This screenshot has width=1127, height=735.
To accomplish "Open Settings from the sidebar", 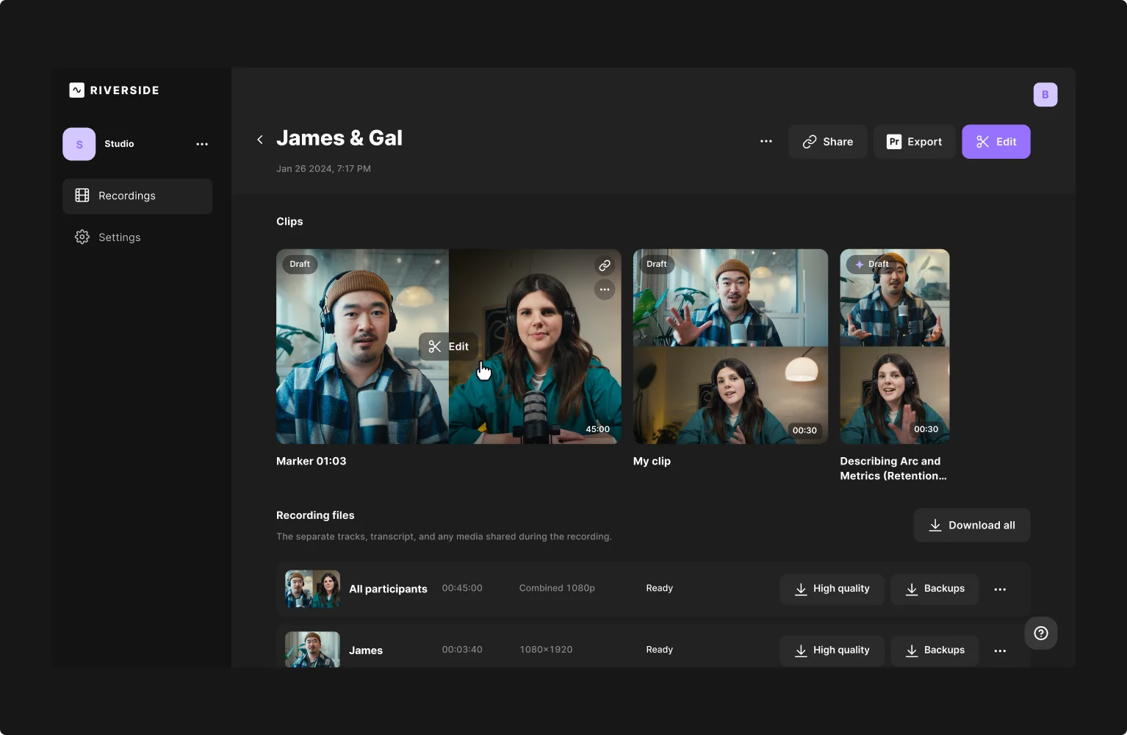I will pyautogui.click(x=119, y=237).
